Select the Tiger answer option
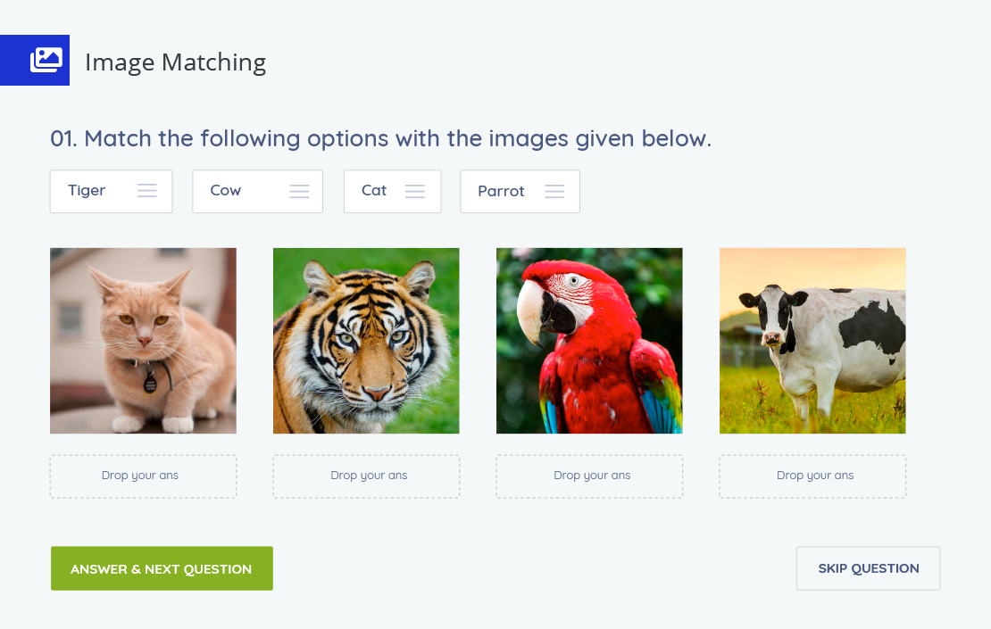The width and height of the screenshot is (991, 629). pyautogui.click(x=112, y=191)
